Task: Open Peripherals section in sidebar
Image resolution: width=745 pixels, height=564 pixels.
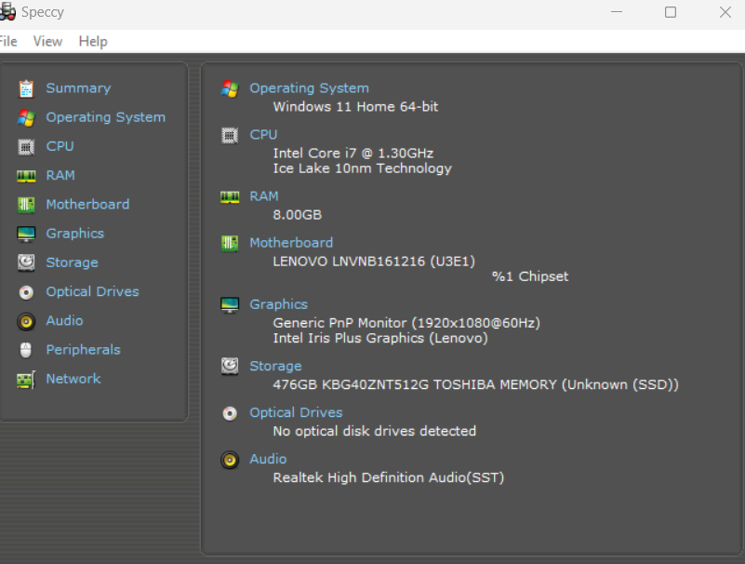Action: 83,350
